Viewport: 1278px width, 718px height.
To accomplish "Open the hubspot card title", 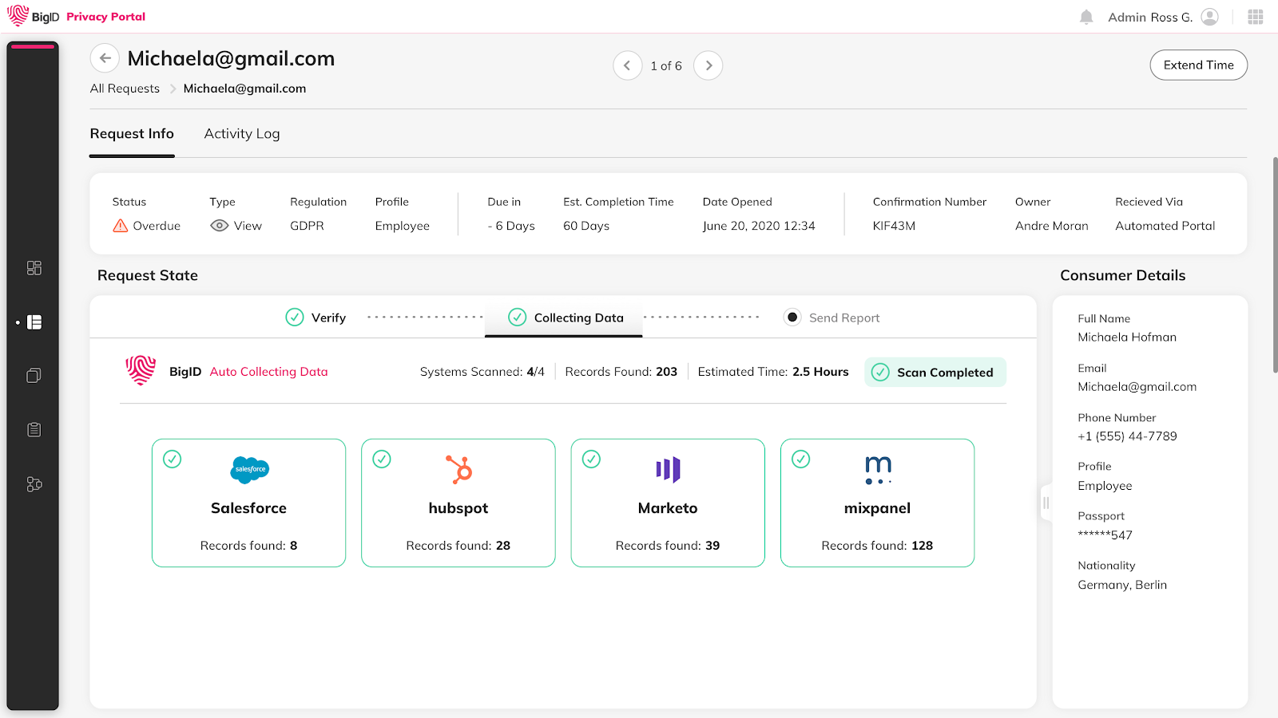I will click(x=458, y=508).
